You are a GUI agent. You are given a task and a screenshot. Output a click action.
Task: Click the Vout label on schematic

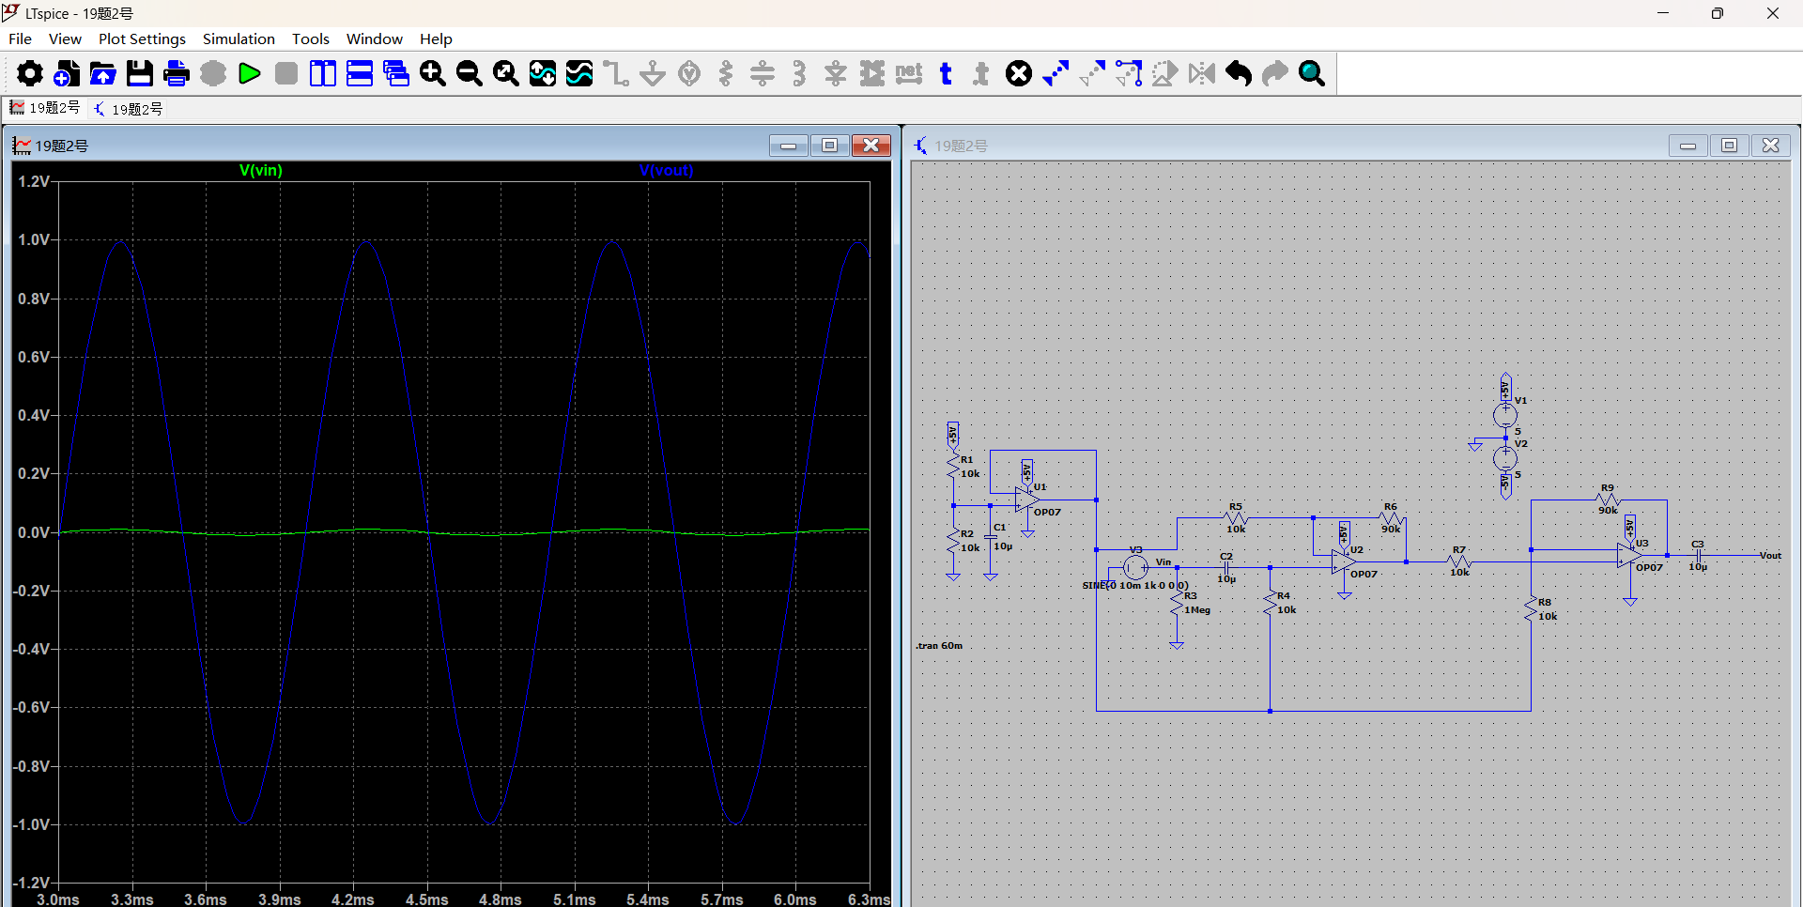coord(1770,555)
